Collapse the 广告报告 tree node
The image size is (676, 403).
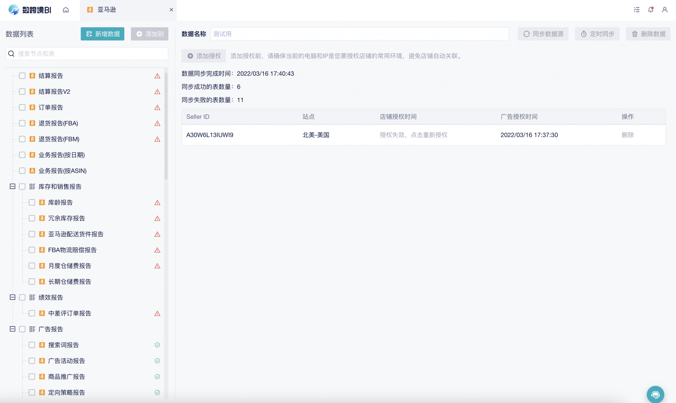(12, 329)
